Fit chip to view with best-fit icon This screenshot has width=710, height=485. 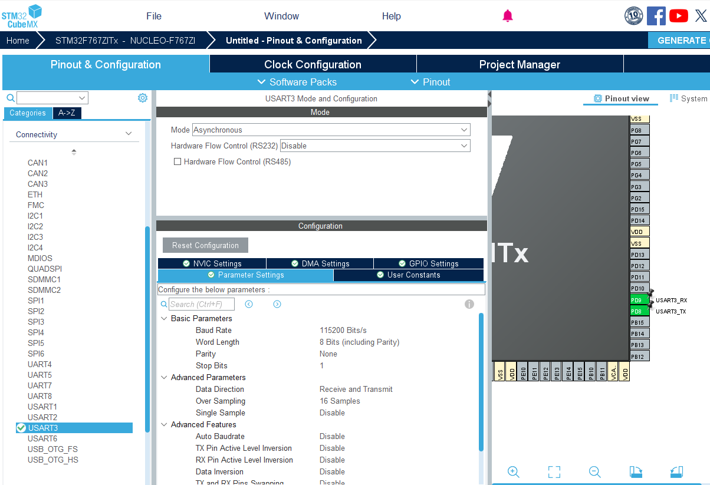[554, 472]
